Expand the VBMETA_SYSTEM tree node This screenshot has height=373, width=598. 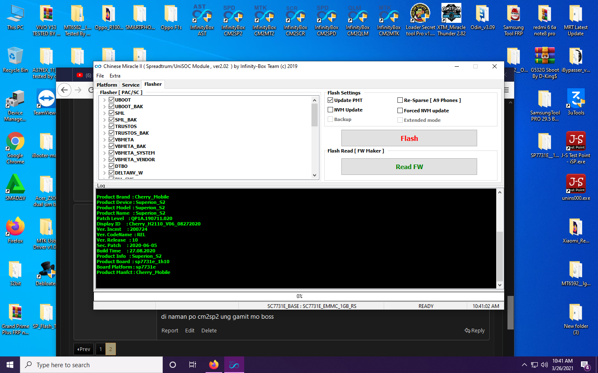coord(104,153)
